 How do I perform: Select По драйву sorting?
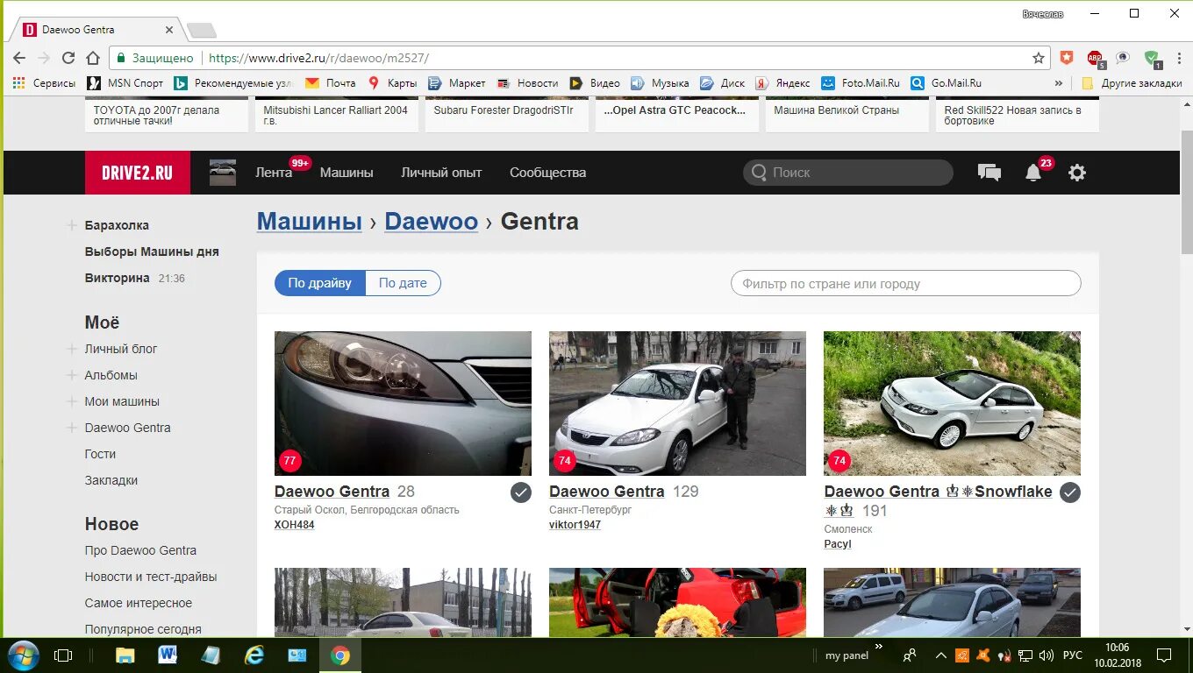click(320, 283)
